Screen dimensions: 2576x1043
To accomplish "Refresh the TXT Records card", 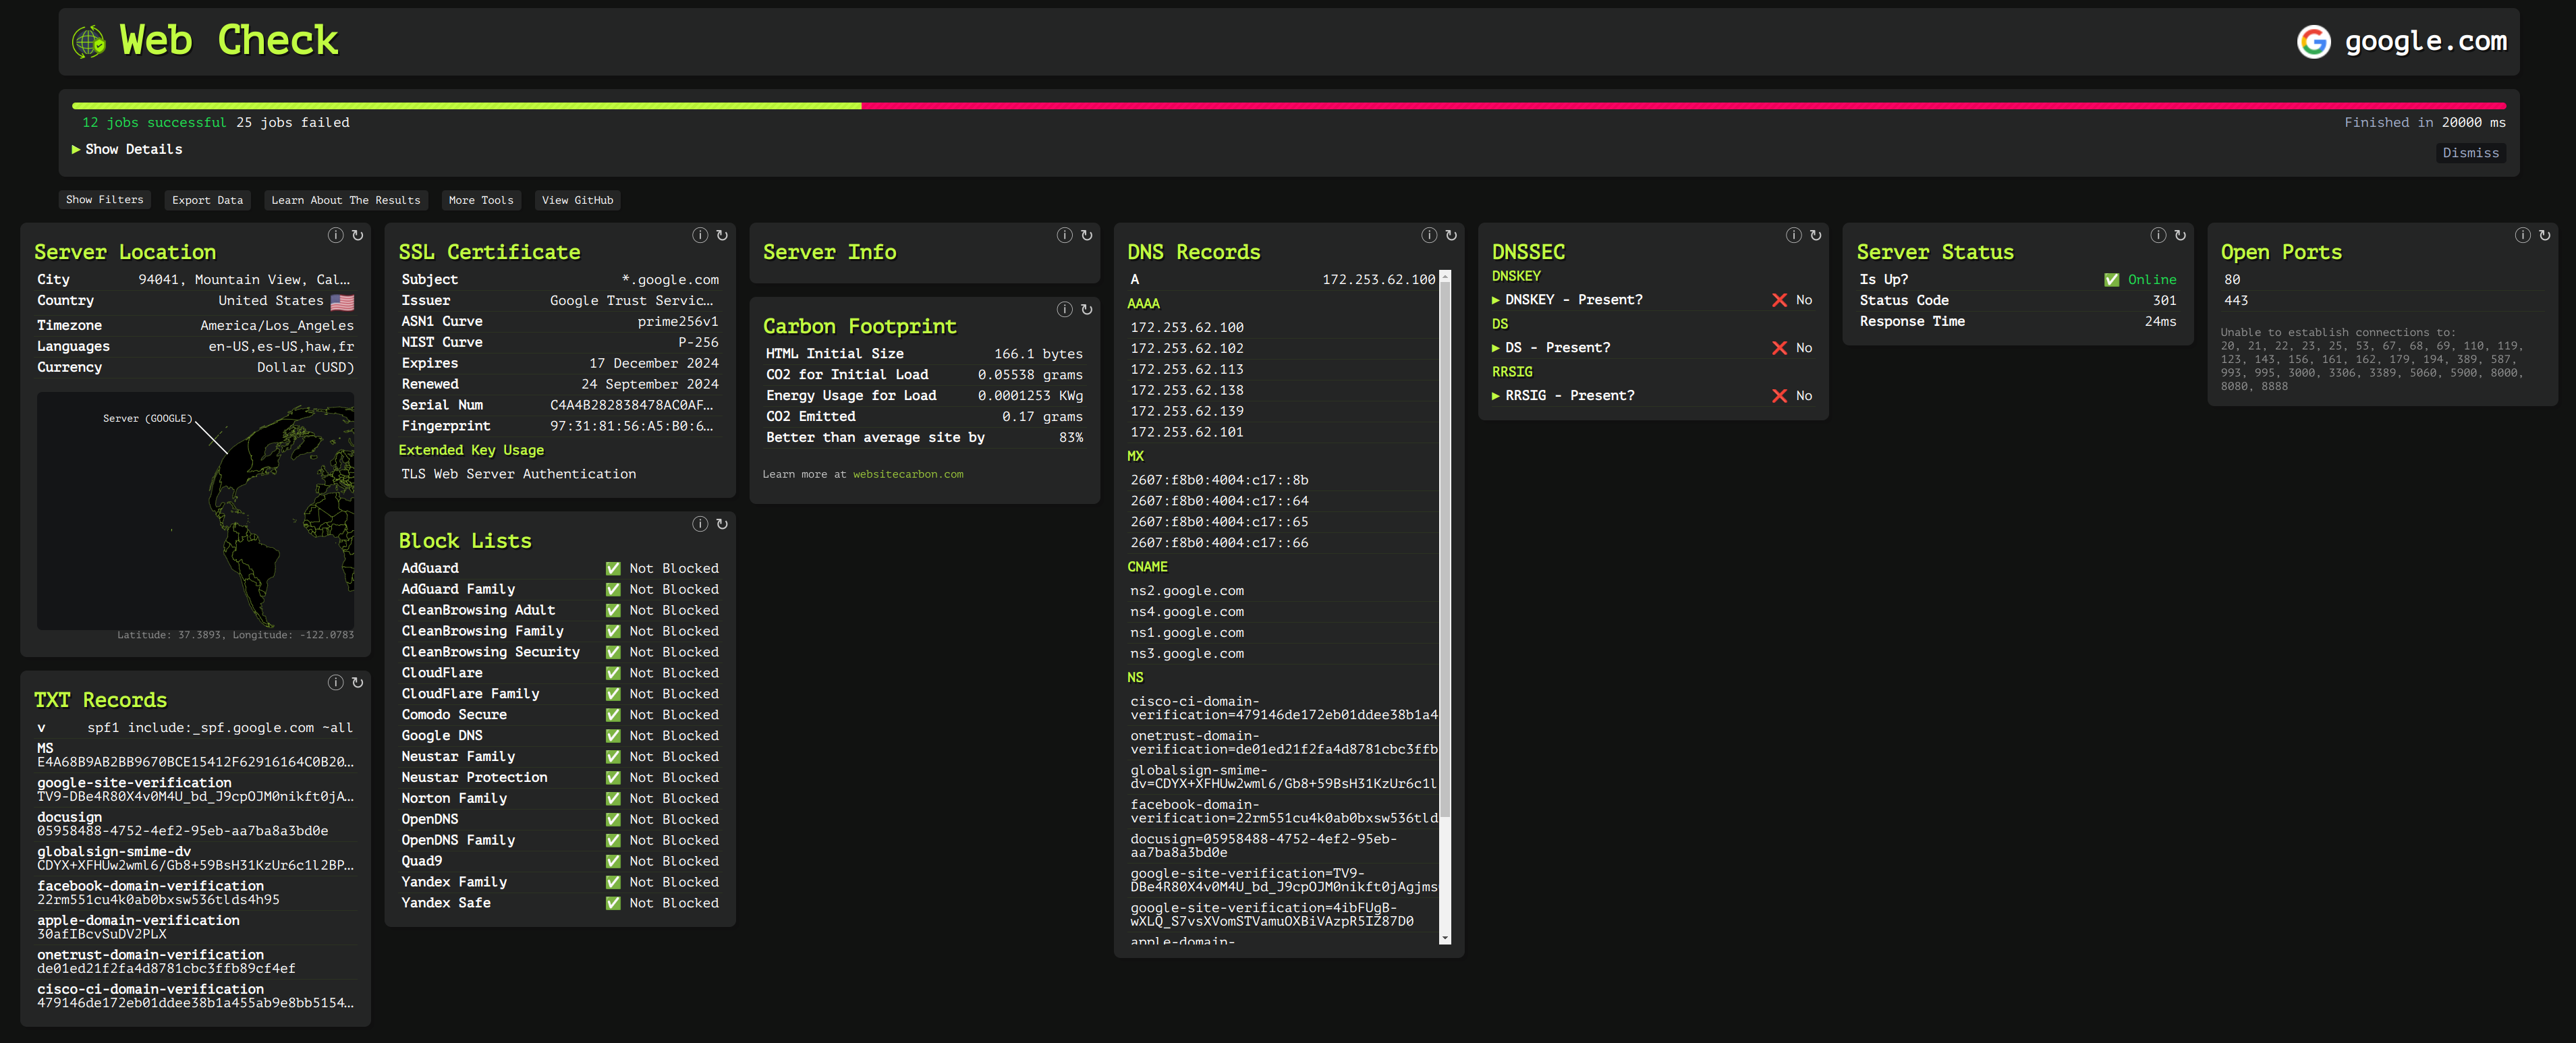I will [357, 682].
